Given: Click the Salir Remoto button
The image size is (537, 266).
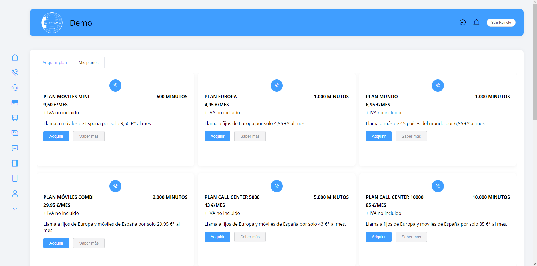Looking at the screenshot, I should click(x=501, y=23).
